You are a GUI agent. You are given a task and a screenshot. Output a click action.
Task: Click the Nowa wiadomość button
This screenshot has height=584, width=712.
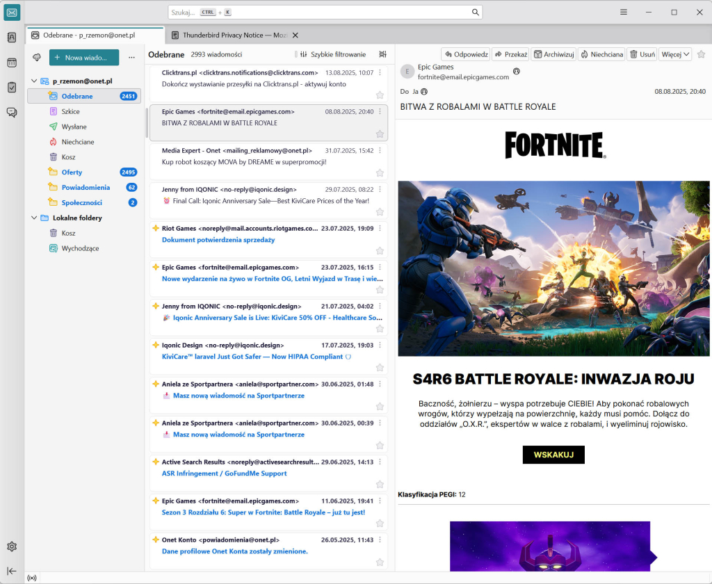[x=84, y=57]
